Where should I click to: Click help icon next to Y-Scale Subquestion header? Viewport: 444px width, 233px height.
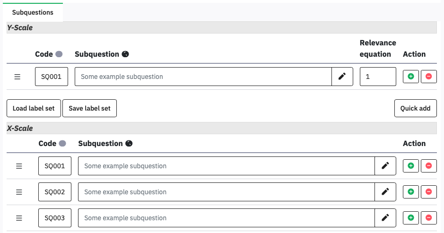(125, 54)
